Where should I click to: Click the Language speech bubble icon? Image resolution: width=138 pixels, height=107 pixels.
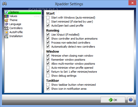pyautogui.click(x=7, y=24)
